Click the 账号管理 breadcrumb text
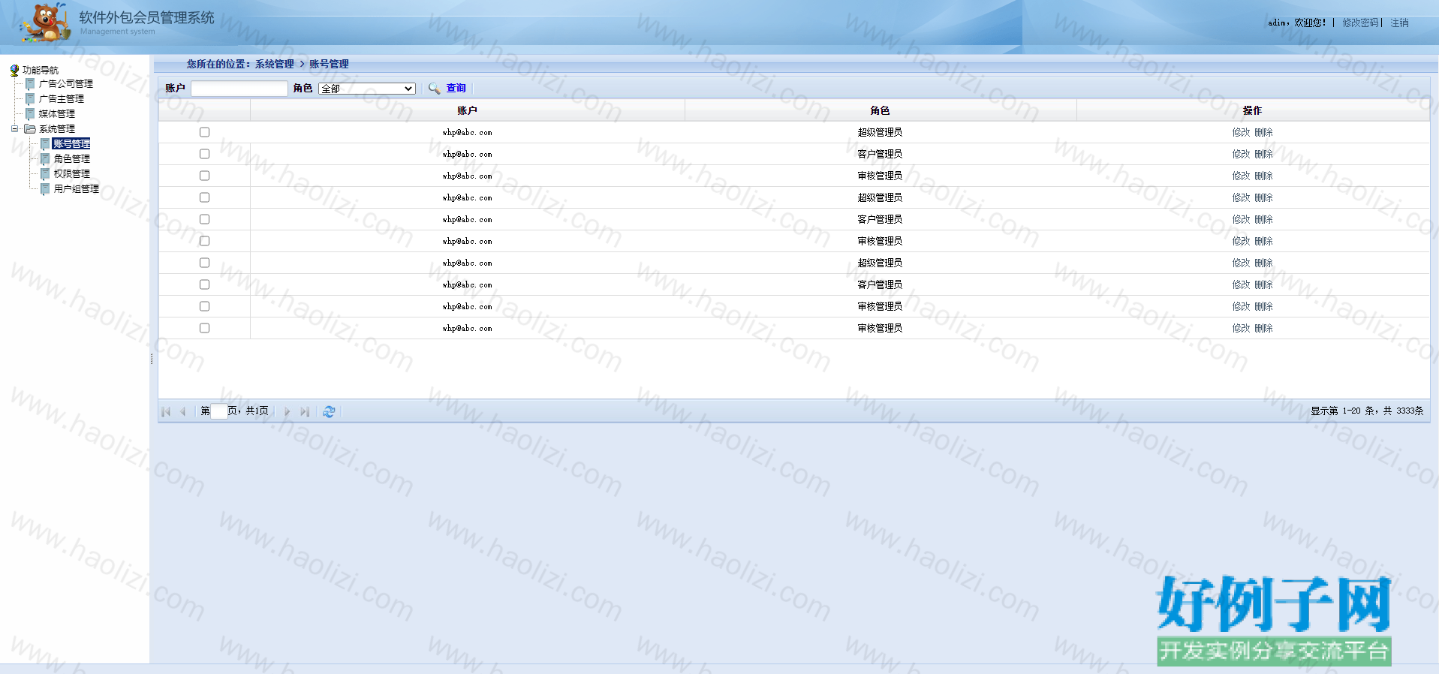The height and width of the screenshot is (674, 1439). point(329,64)
